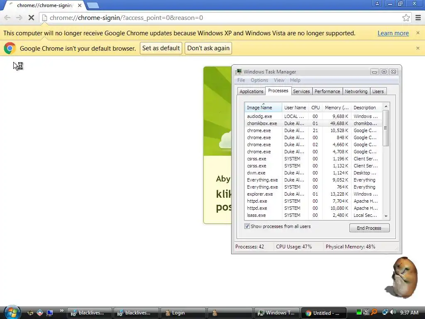Dismiss the default browser infobar

(418, 48)
